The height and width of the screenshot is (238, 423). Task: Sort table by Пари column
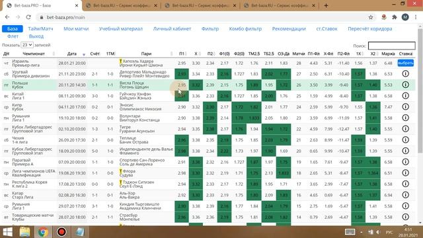pyautogui.click(x=146, y=54)
